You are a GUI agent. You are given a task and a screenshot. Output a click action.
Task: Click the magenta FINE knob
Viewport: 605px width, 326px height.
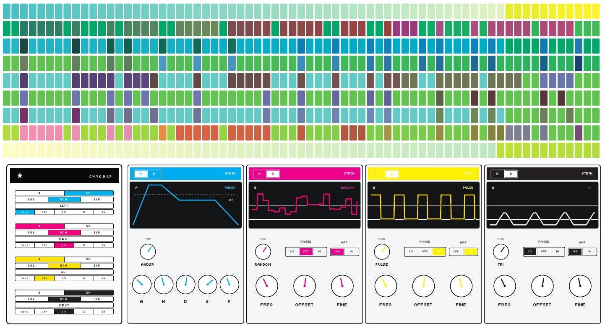point(342,286)
